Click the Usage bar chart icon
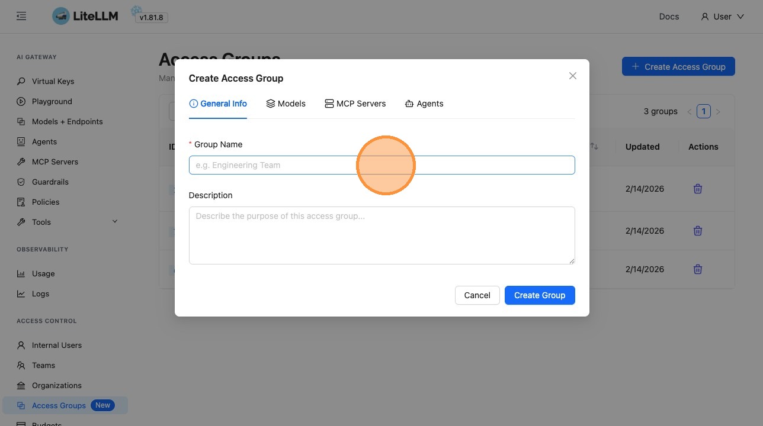Screen dimensions: 763x426 (21, 273)
